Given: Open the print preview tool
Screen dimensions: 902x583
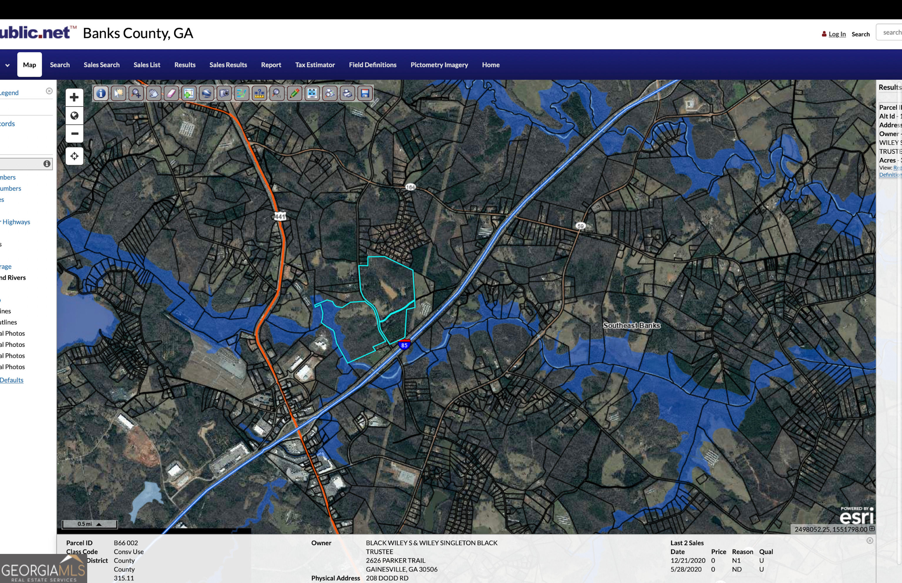Looking at the screenshot, I should [330, 93].
